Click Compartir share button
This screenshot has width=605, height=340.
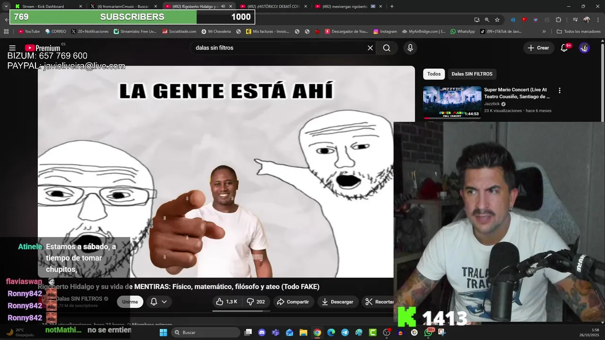(293, 302)
